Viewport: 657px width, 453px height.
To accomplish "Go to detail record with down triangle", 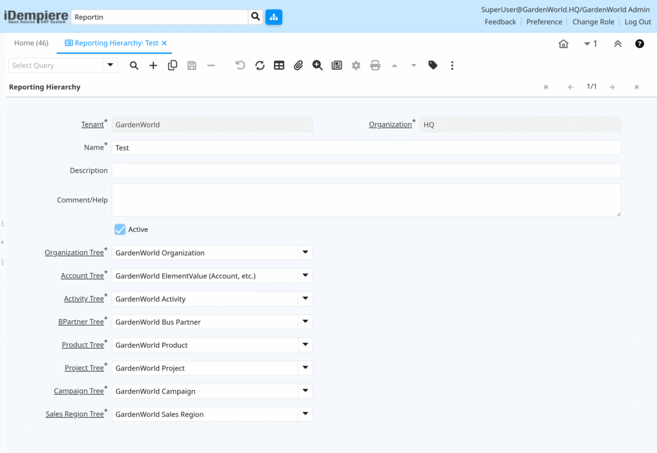I will pyautogui.click(x=414, y=65).
